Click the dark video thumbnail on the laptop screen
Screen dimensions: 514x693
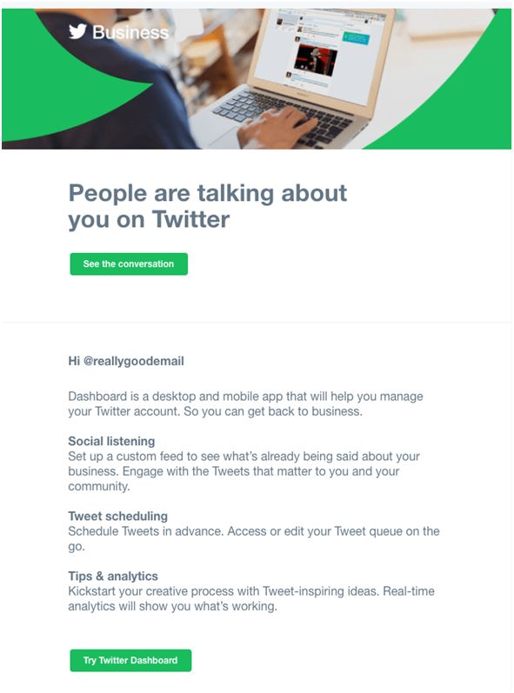point(316,59)
